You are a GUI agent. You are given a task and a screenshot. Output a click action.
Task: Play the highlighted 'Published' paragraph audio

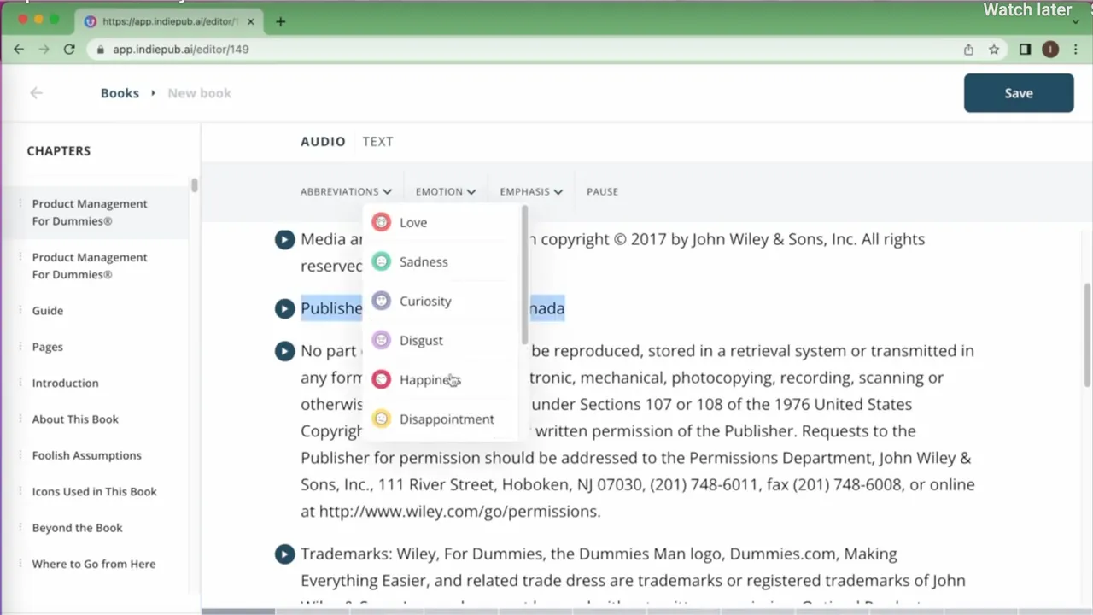(x=284, y=308)
